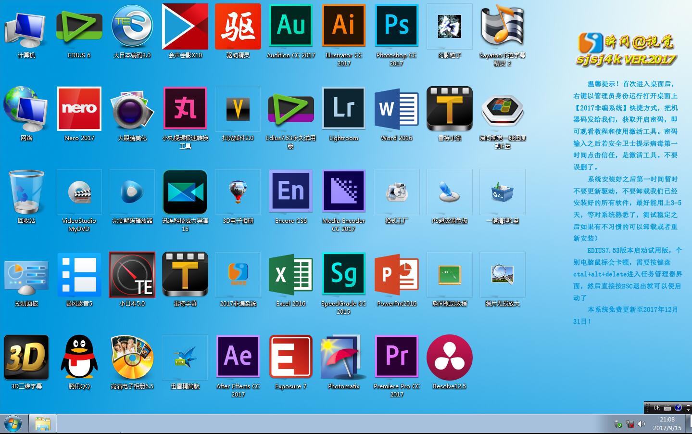The image size is (692, 434).
Task: Launch Encore CS6
Action: pyautogui.click(x=291, y=191)
